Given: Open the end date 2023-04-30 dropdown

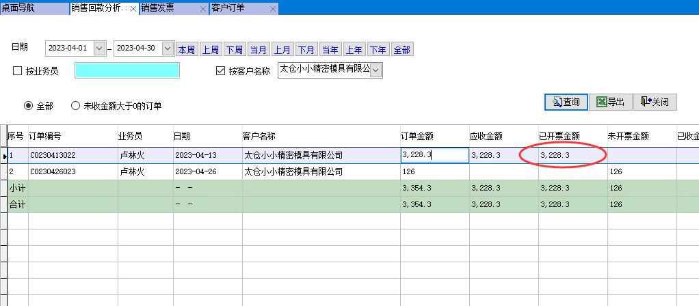Looking at the screenshot, I should (168, 49).
